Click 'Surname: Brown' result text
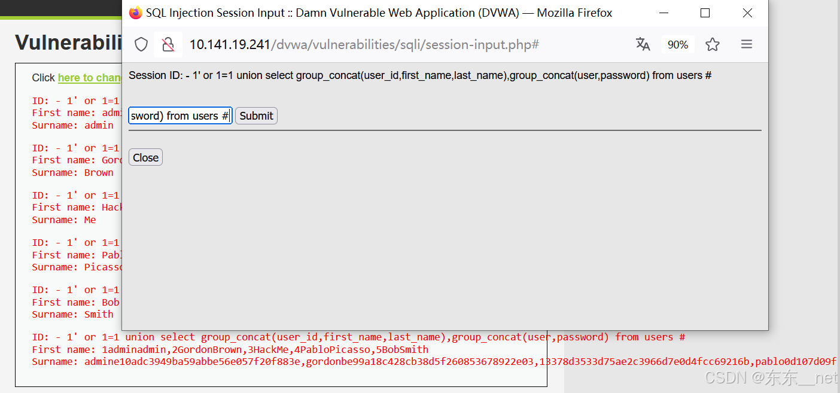 [72, 172]
